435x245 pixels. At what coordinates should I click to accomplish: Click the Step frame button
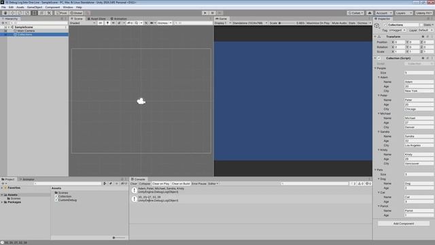(220, 13)
